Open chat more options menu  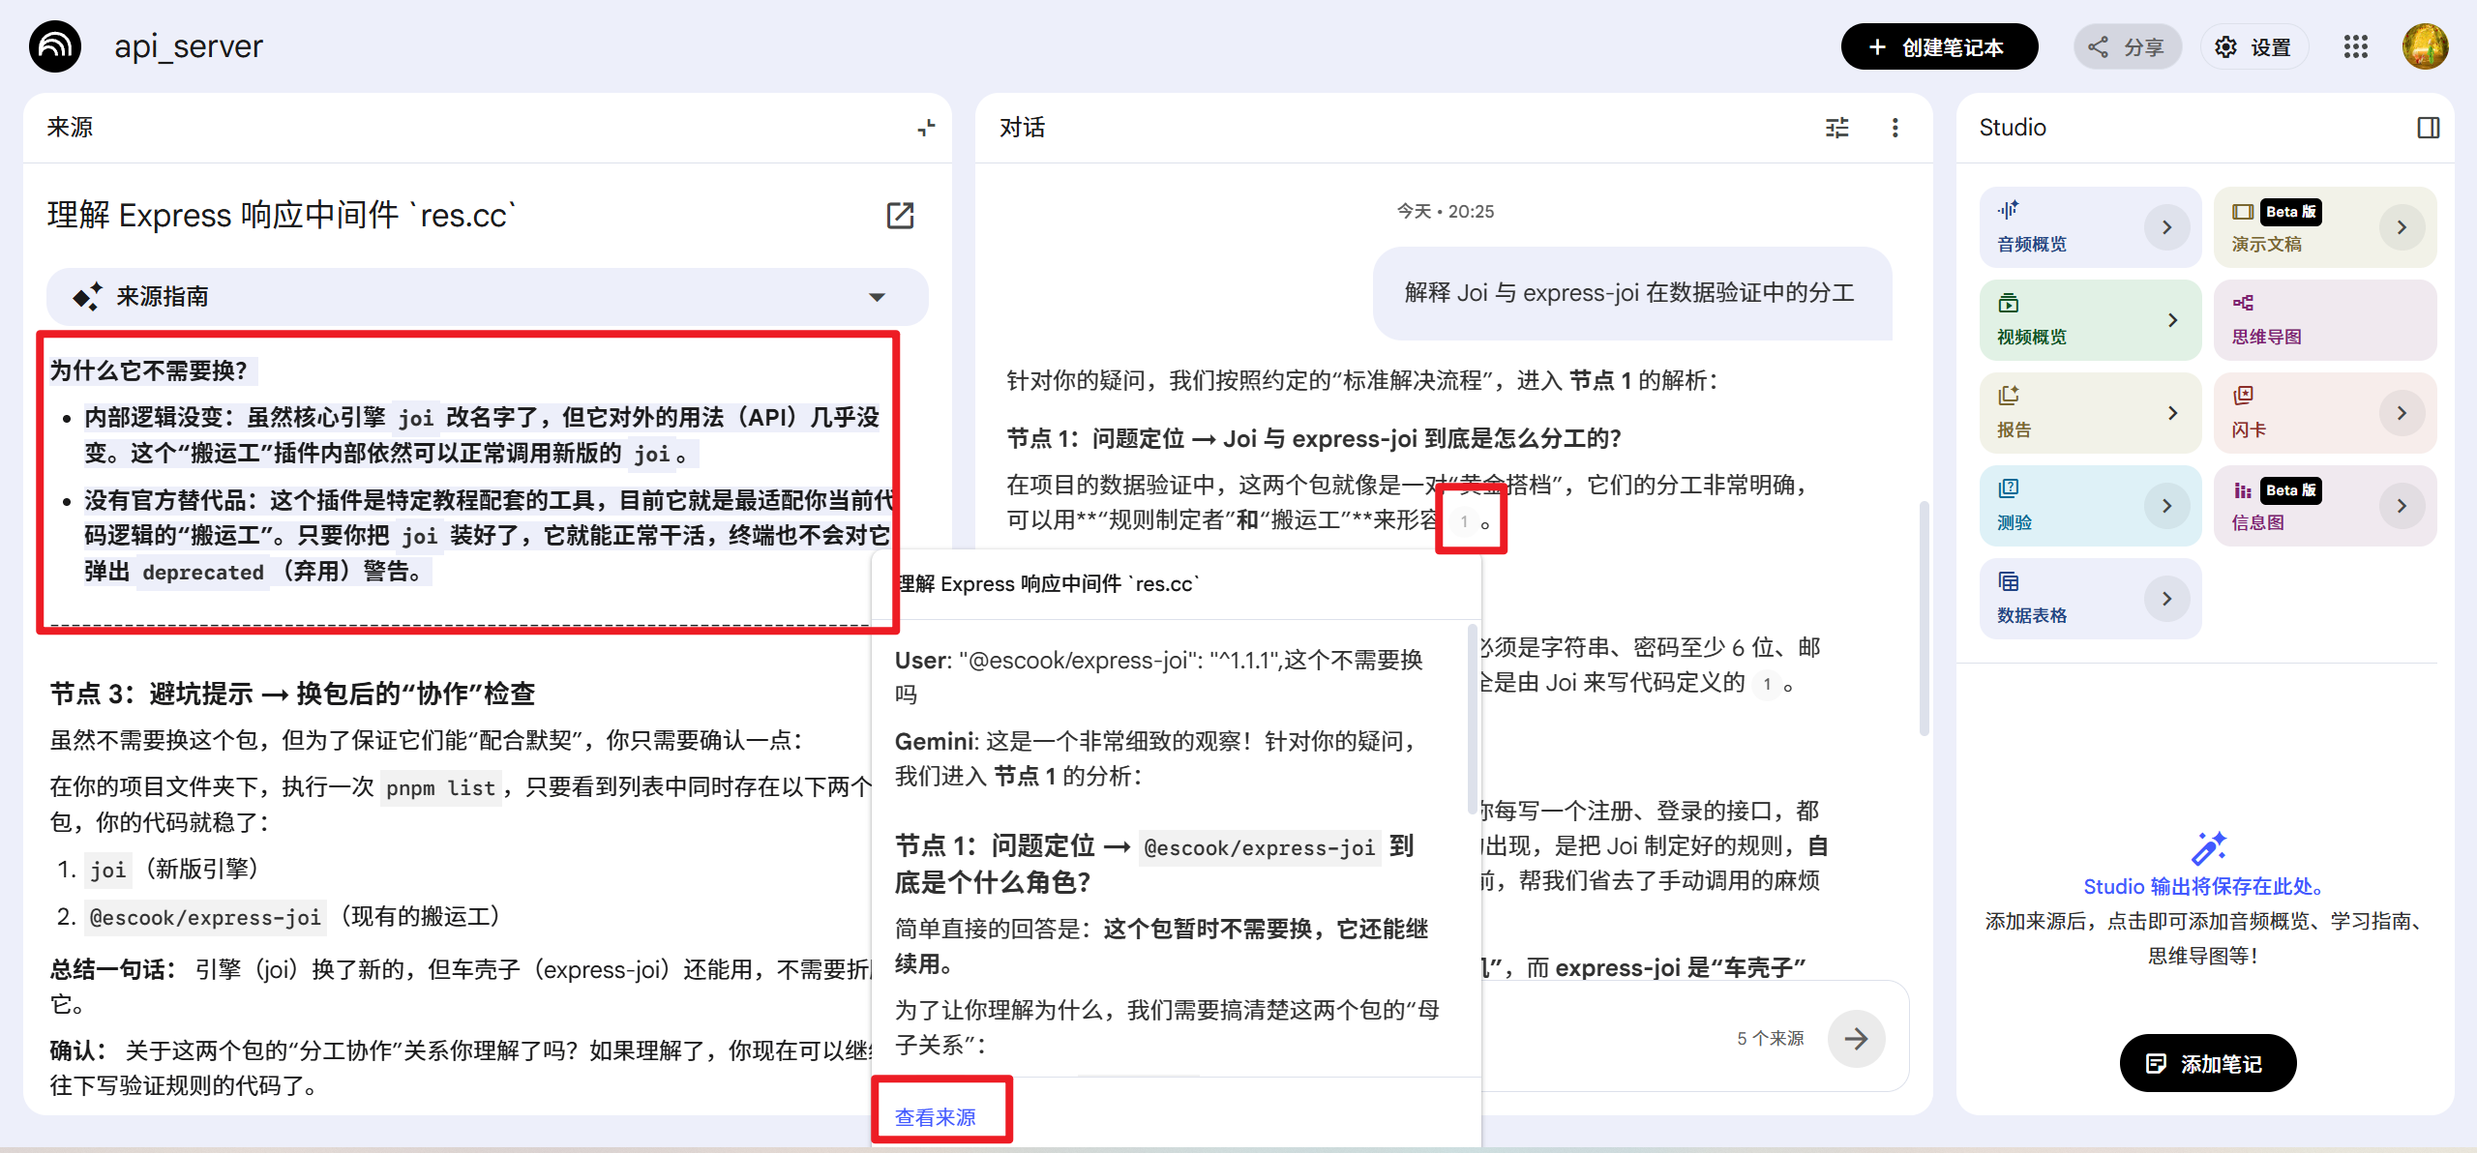pos(1895,128)
